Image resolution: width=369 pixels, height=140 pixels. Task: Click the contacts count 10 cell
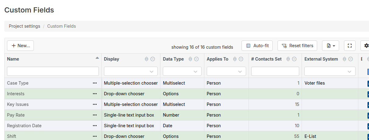(275, 126)
